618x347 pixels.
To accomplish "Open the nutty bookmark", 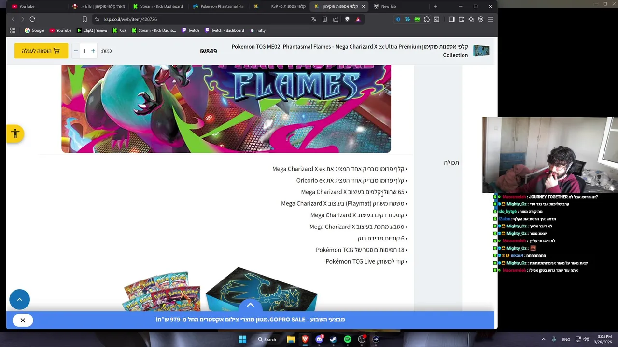I will tap(257, 30).
